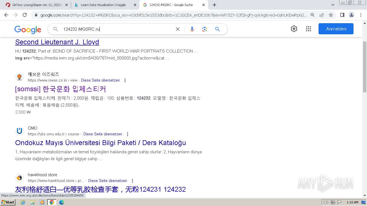Click the hawkhood.store site favicon
The width and height of the screenshot is (367, 206).
point(19,178)
